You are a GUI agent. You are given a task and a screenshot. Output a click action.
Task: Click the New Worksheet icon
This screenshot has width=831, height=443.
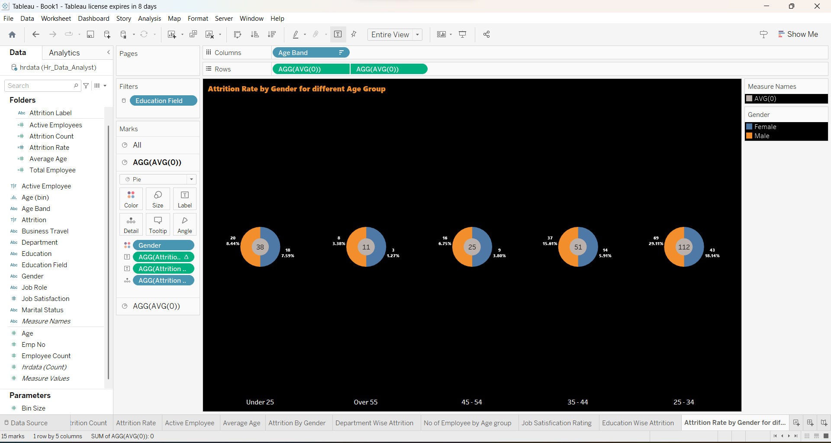point(172,34)
